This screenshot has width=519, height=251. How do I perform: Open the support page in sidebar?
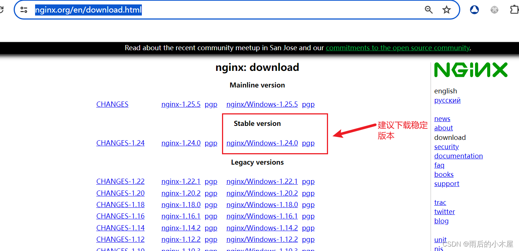pyautogui.click(x=447, y=184)
